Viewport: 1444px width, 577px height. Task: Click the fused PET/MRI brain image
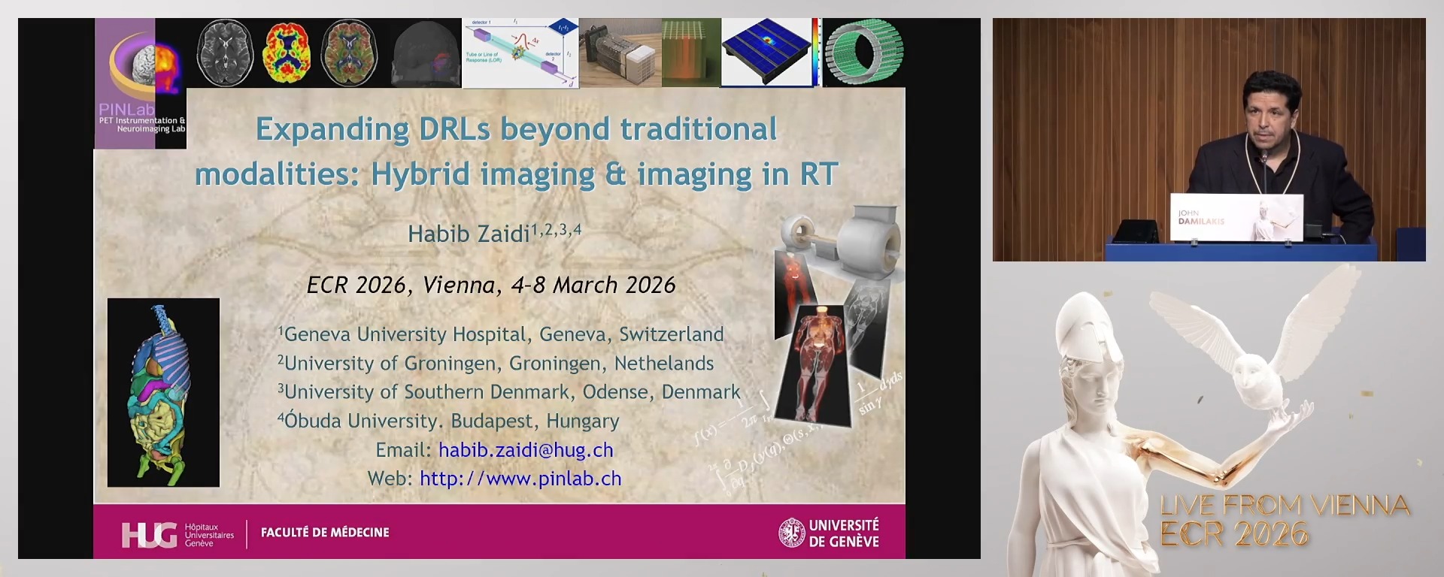(350, 53)
